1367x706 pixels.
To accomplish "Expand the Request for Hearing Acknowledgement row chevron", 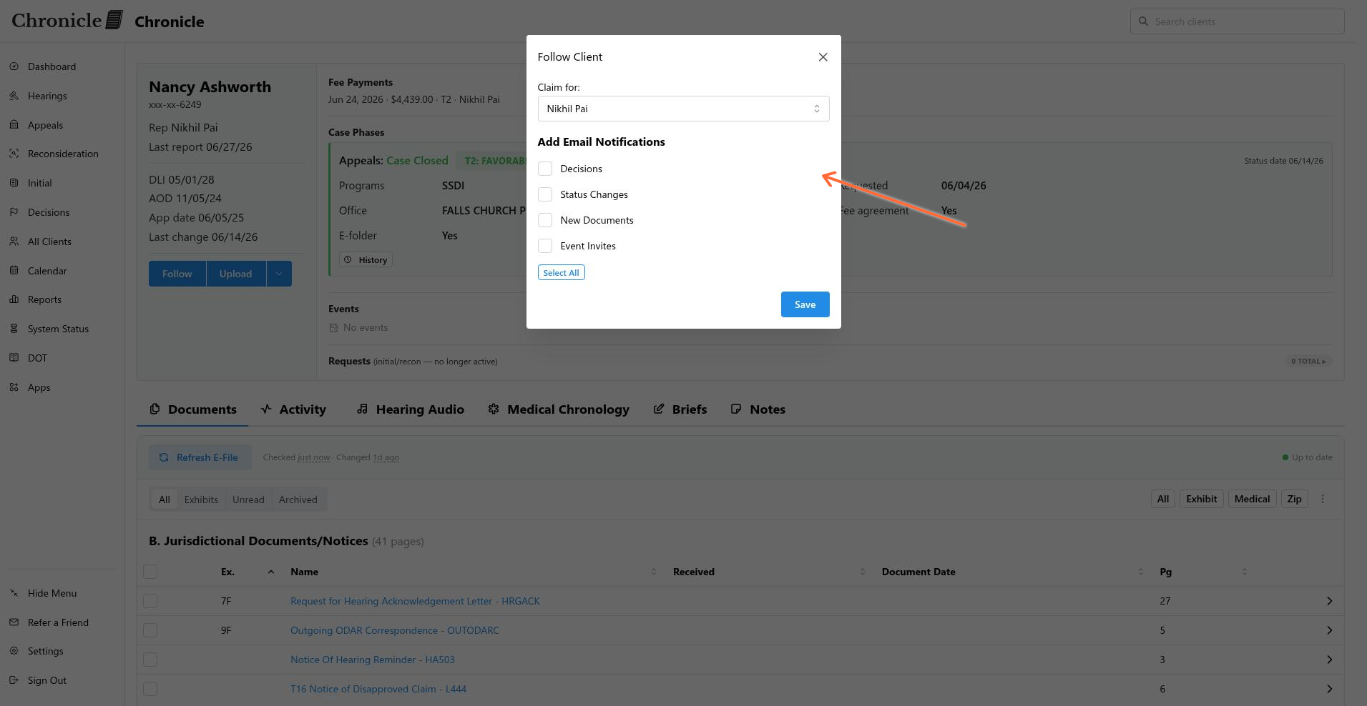I will 1329,601.
